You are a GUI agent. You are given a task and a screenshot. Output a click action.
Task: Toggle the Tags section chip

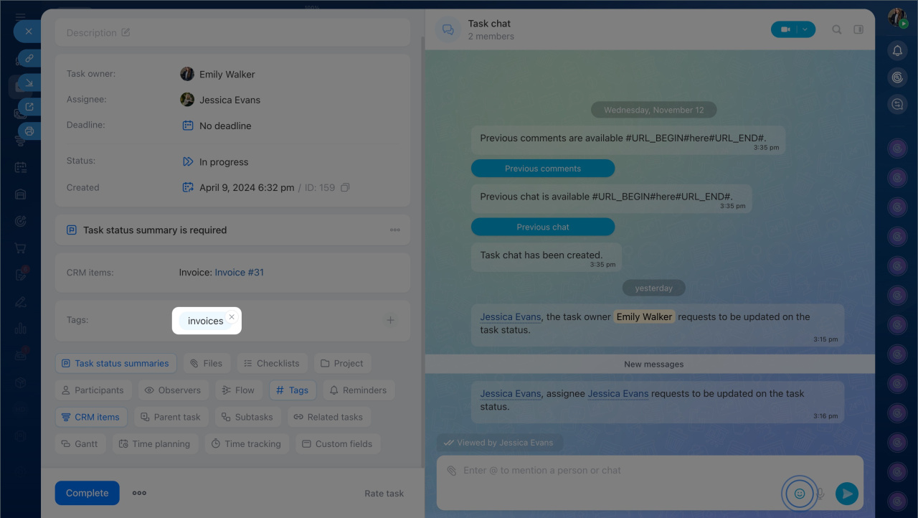pyautogui.click(x=292, y=390)
